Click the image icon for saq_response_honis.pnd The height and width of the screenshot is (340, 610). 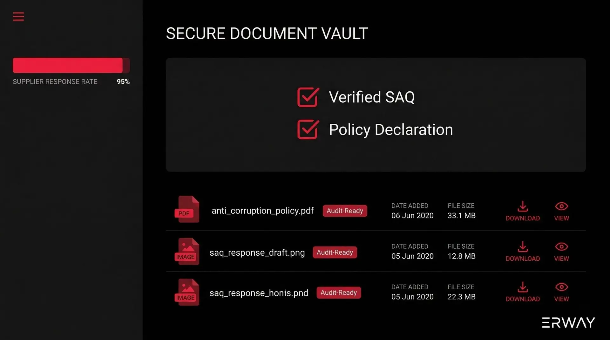tap(187, 292)
